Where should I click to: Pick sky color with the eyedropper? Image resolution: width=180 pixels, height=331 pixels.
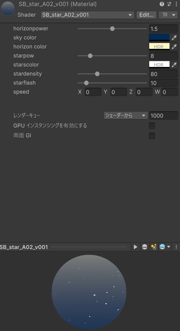(174, 37)
